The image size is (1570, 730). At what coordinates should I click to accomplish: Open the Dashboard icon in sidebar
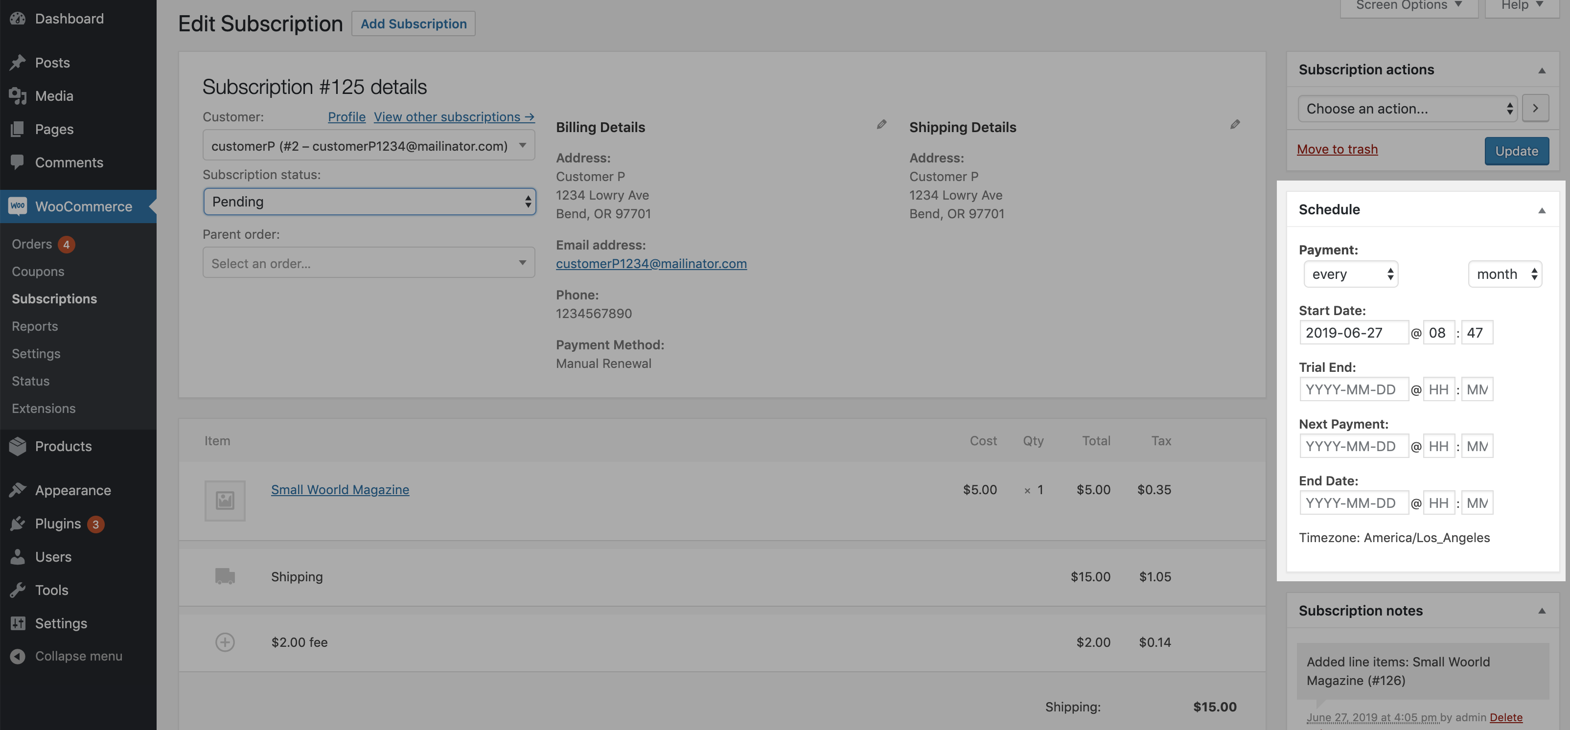[17, 18]
